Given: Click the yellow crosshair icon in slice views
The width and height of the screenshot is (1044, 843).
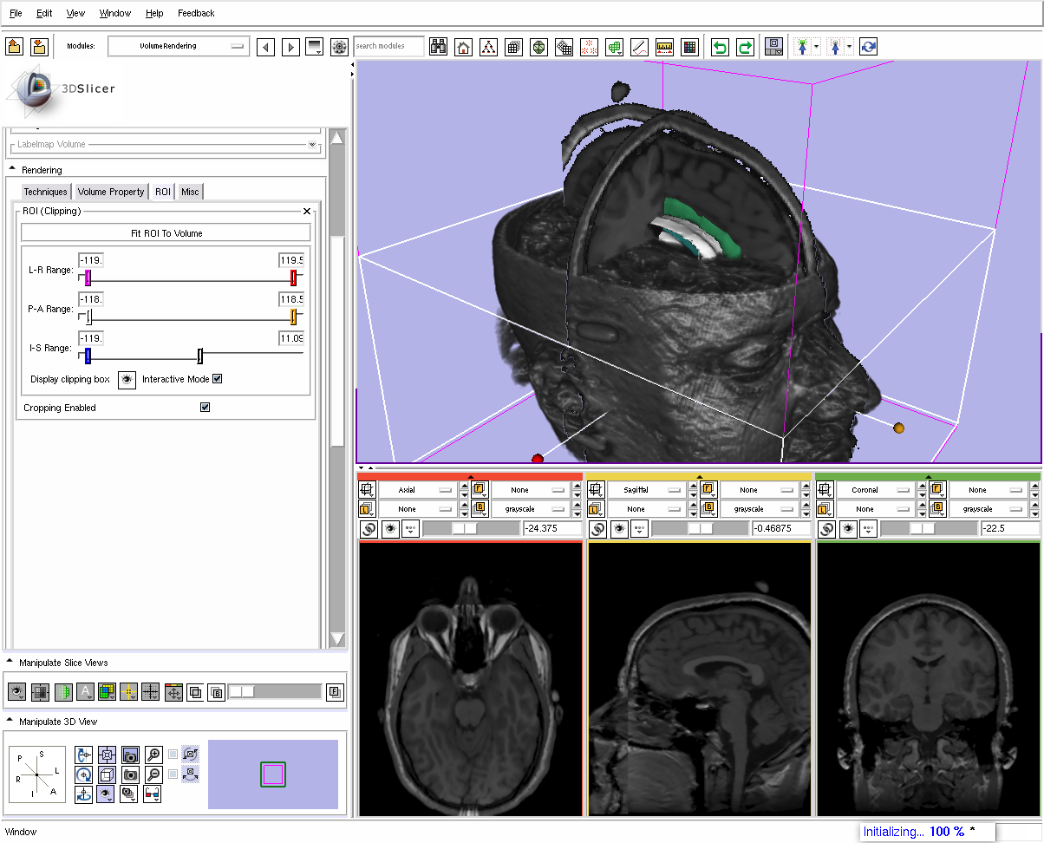Looking at the screenshot, I should [x=128, y=692].
